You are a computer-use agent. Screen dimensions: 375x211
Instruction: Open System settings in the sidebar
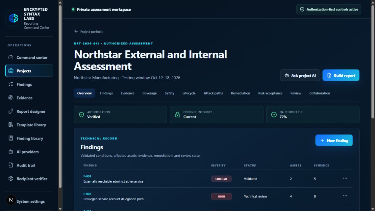click(x=29, y=202)
